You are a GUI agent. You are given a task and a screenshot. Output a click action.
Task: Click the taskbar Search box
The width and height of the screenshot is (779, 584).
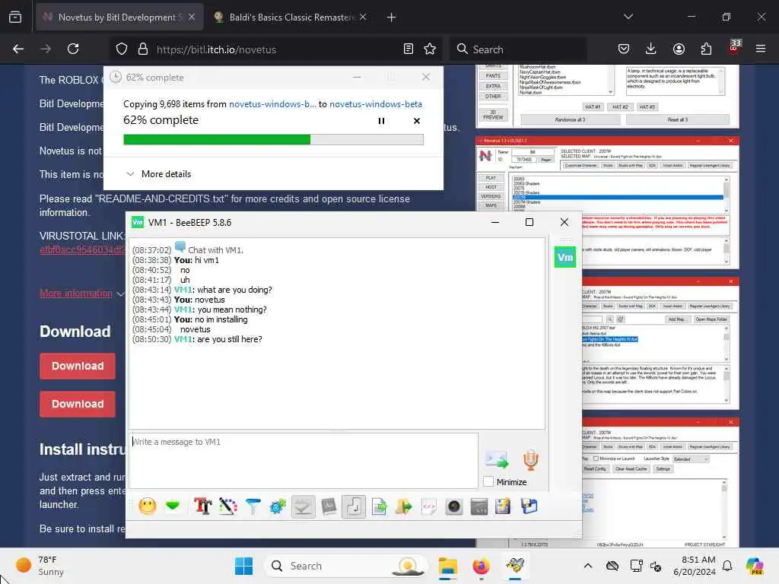point(346,566)
